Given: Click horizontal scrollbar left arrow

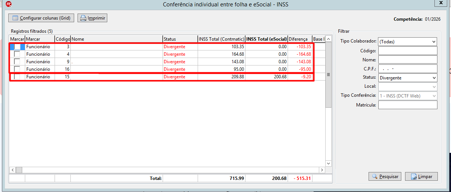Looking at the screenshot, I should (x=13, y=170).
